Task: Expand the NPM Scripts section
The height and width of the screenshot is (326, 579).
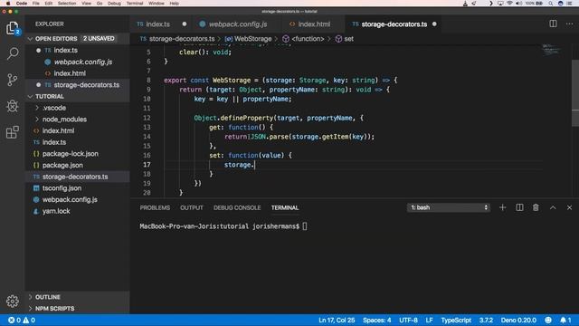Action: pos(54,308)
